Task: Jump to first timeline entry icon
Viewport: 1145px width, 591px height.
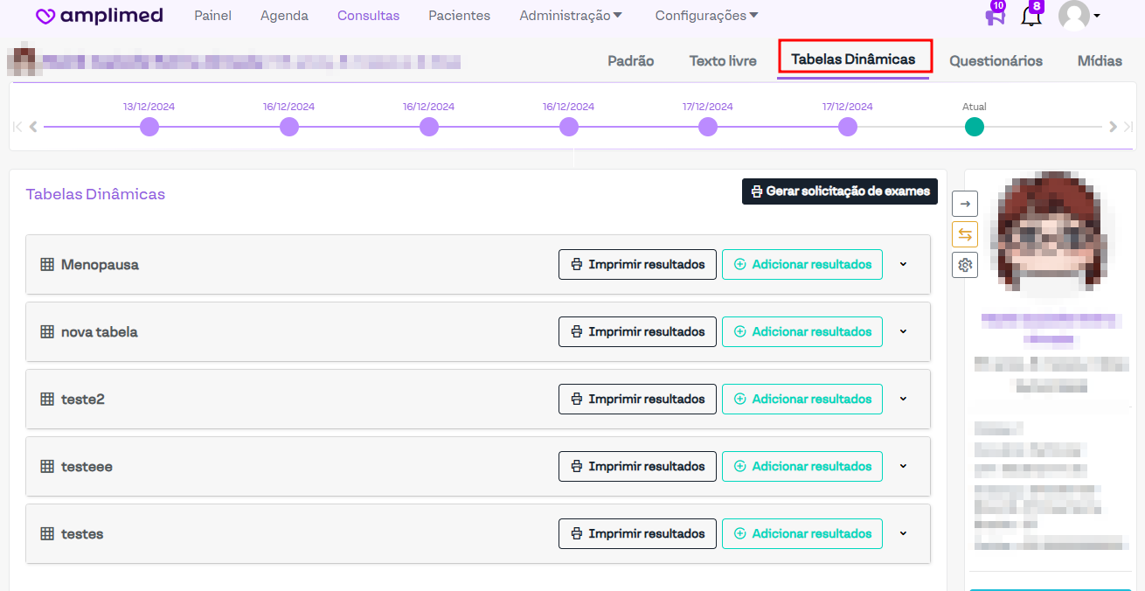Action: (17, 127)
